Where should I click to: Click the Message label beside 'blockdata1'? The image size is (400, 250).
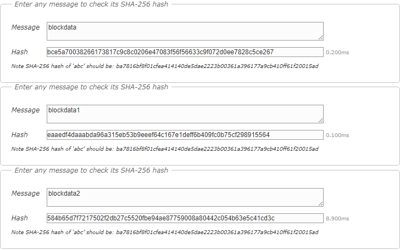(x=25, y=110)
